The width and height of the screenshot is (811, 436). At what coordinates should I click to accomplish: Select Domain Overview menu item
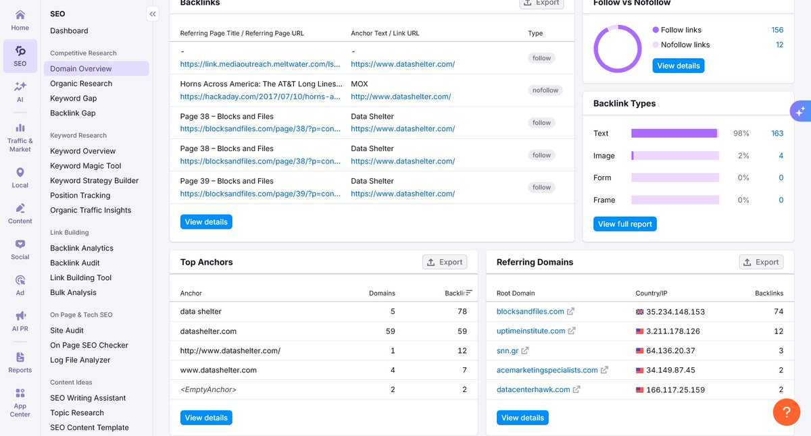(x=96, y=69)
